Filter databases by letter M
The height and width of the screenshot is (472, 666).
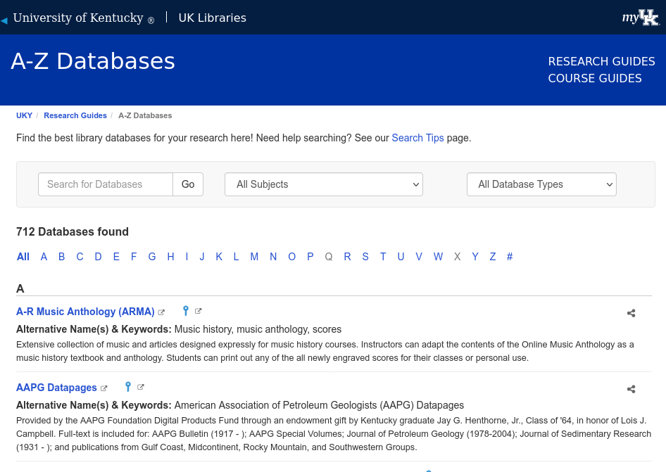coord(254,257)
